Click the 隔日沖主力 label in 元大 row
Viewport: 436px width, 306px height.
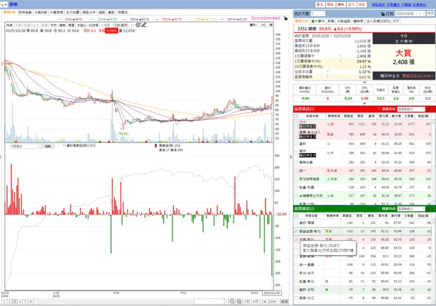coord(308,127)
